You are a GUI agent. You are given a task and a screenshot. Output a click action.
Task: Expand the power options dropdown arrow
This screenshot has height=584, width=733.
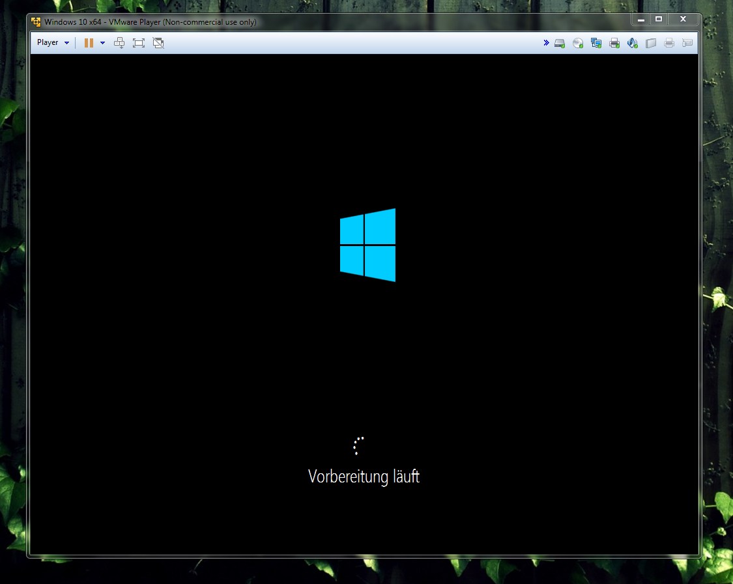[x=102, y=43]
